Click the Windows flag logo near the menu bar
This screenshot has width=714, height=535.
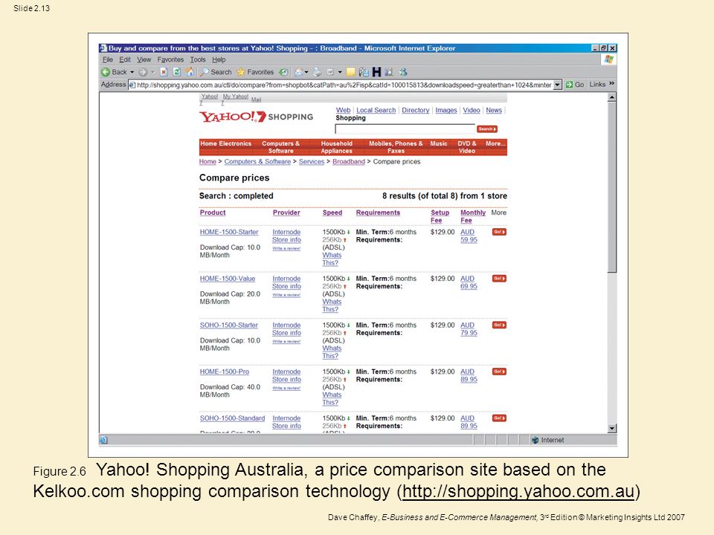point(609,59)
